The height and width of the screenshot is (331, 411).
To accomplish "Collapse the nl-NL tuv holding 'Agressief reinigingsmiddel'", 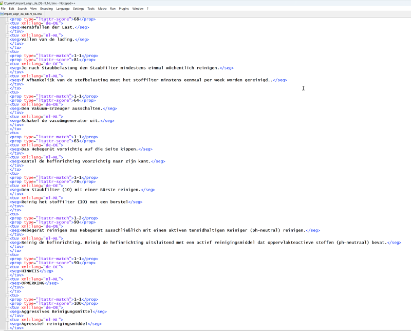I will coord(8,320).
